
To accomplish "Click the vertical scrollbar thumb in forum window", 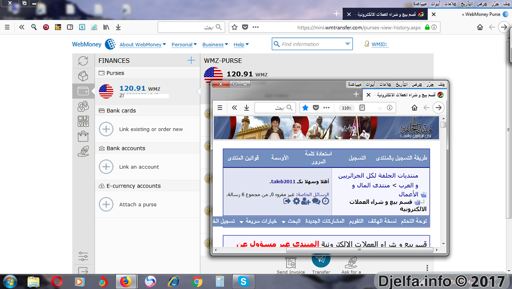I will point(443,125).
